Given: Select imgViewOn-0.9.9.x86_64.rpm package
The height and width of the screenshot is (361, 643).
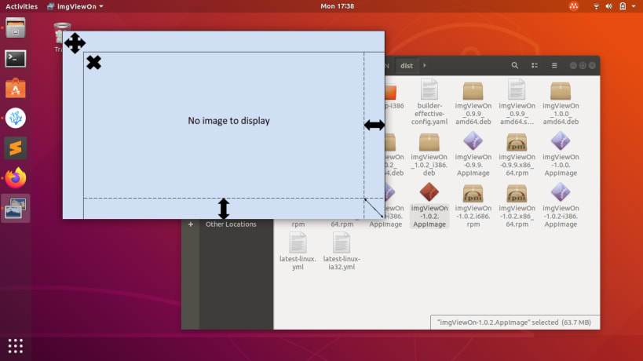Looking at the screenshot, I should 517,154.
